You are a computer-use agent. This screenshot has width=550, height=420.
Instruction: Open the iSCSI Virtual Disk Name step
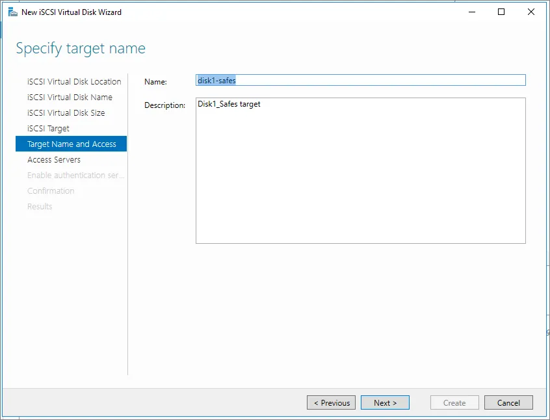point(70,98)
